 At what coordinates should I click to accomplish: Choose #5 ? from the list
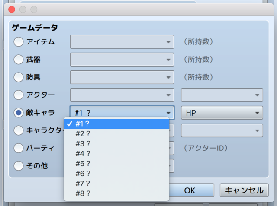(116, 164)
